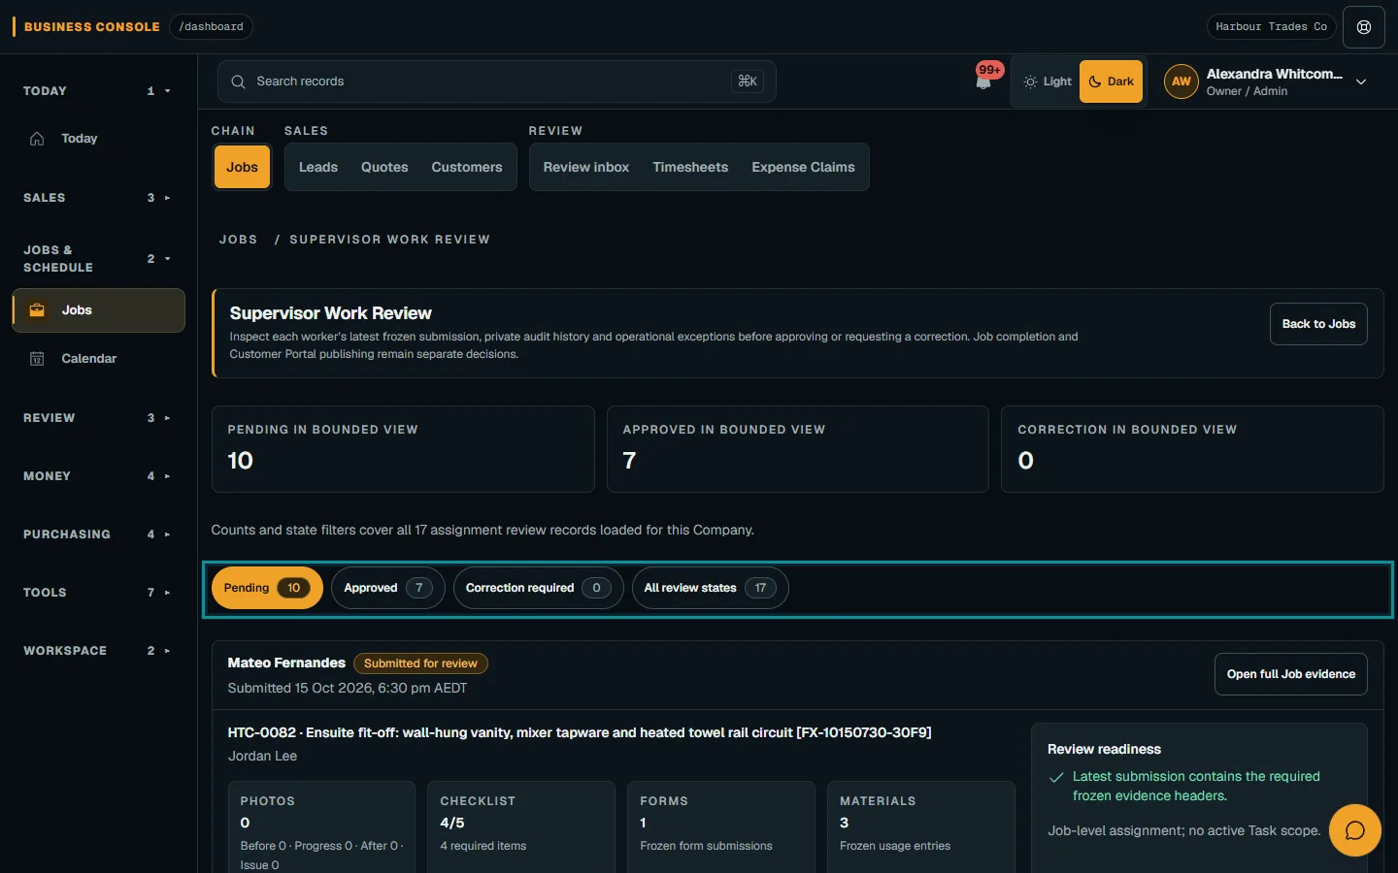Image resolution: width=1398 pixels, height=873 pixels.
Task: Click the Submitted for review status badge
Action: tap(420, 663)
